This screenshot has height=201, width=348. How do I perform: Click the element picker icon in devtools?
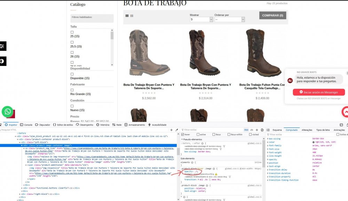1,125
